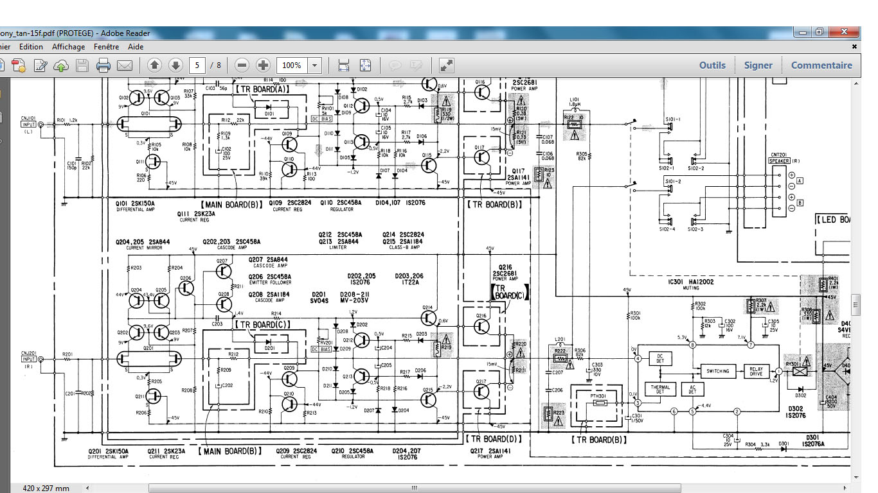Open the Signer pane
Viewport: 878px width, 493px height.
click(758, 65)
